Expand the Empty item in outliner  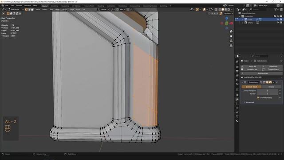pyautogui.click(x=243, y=23)
